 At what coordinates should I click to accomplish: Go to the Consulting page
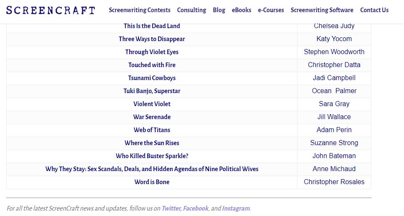point(192,10)
